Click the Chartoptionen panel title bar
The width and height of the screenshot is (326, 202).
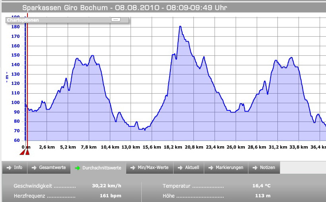(x=56, y=20)
